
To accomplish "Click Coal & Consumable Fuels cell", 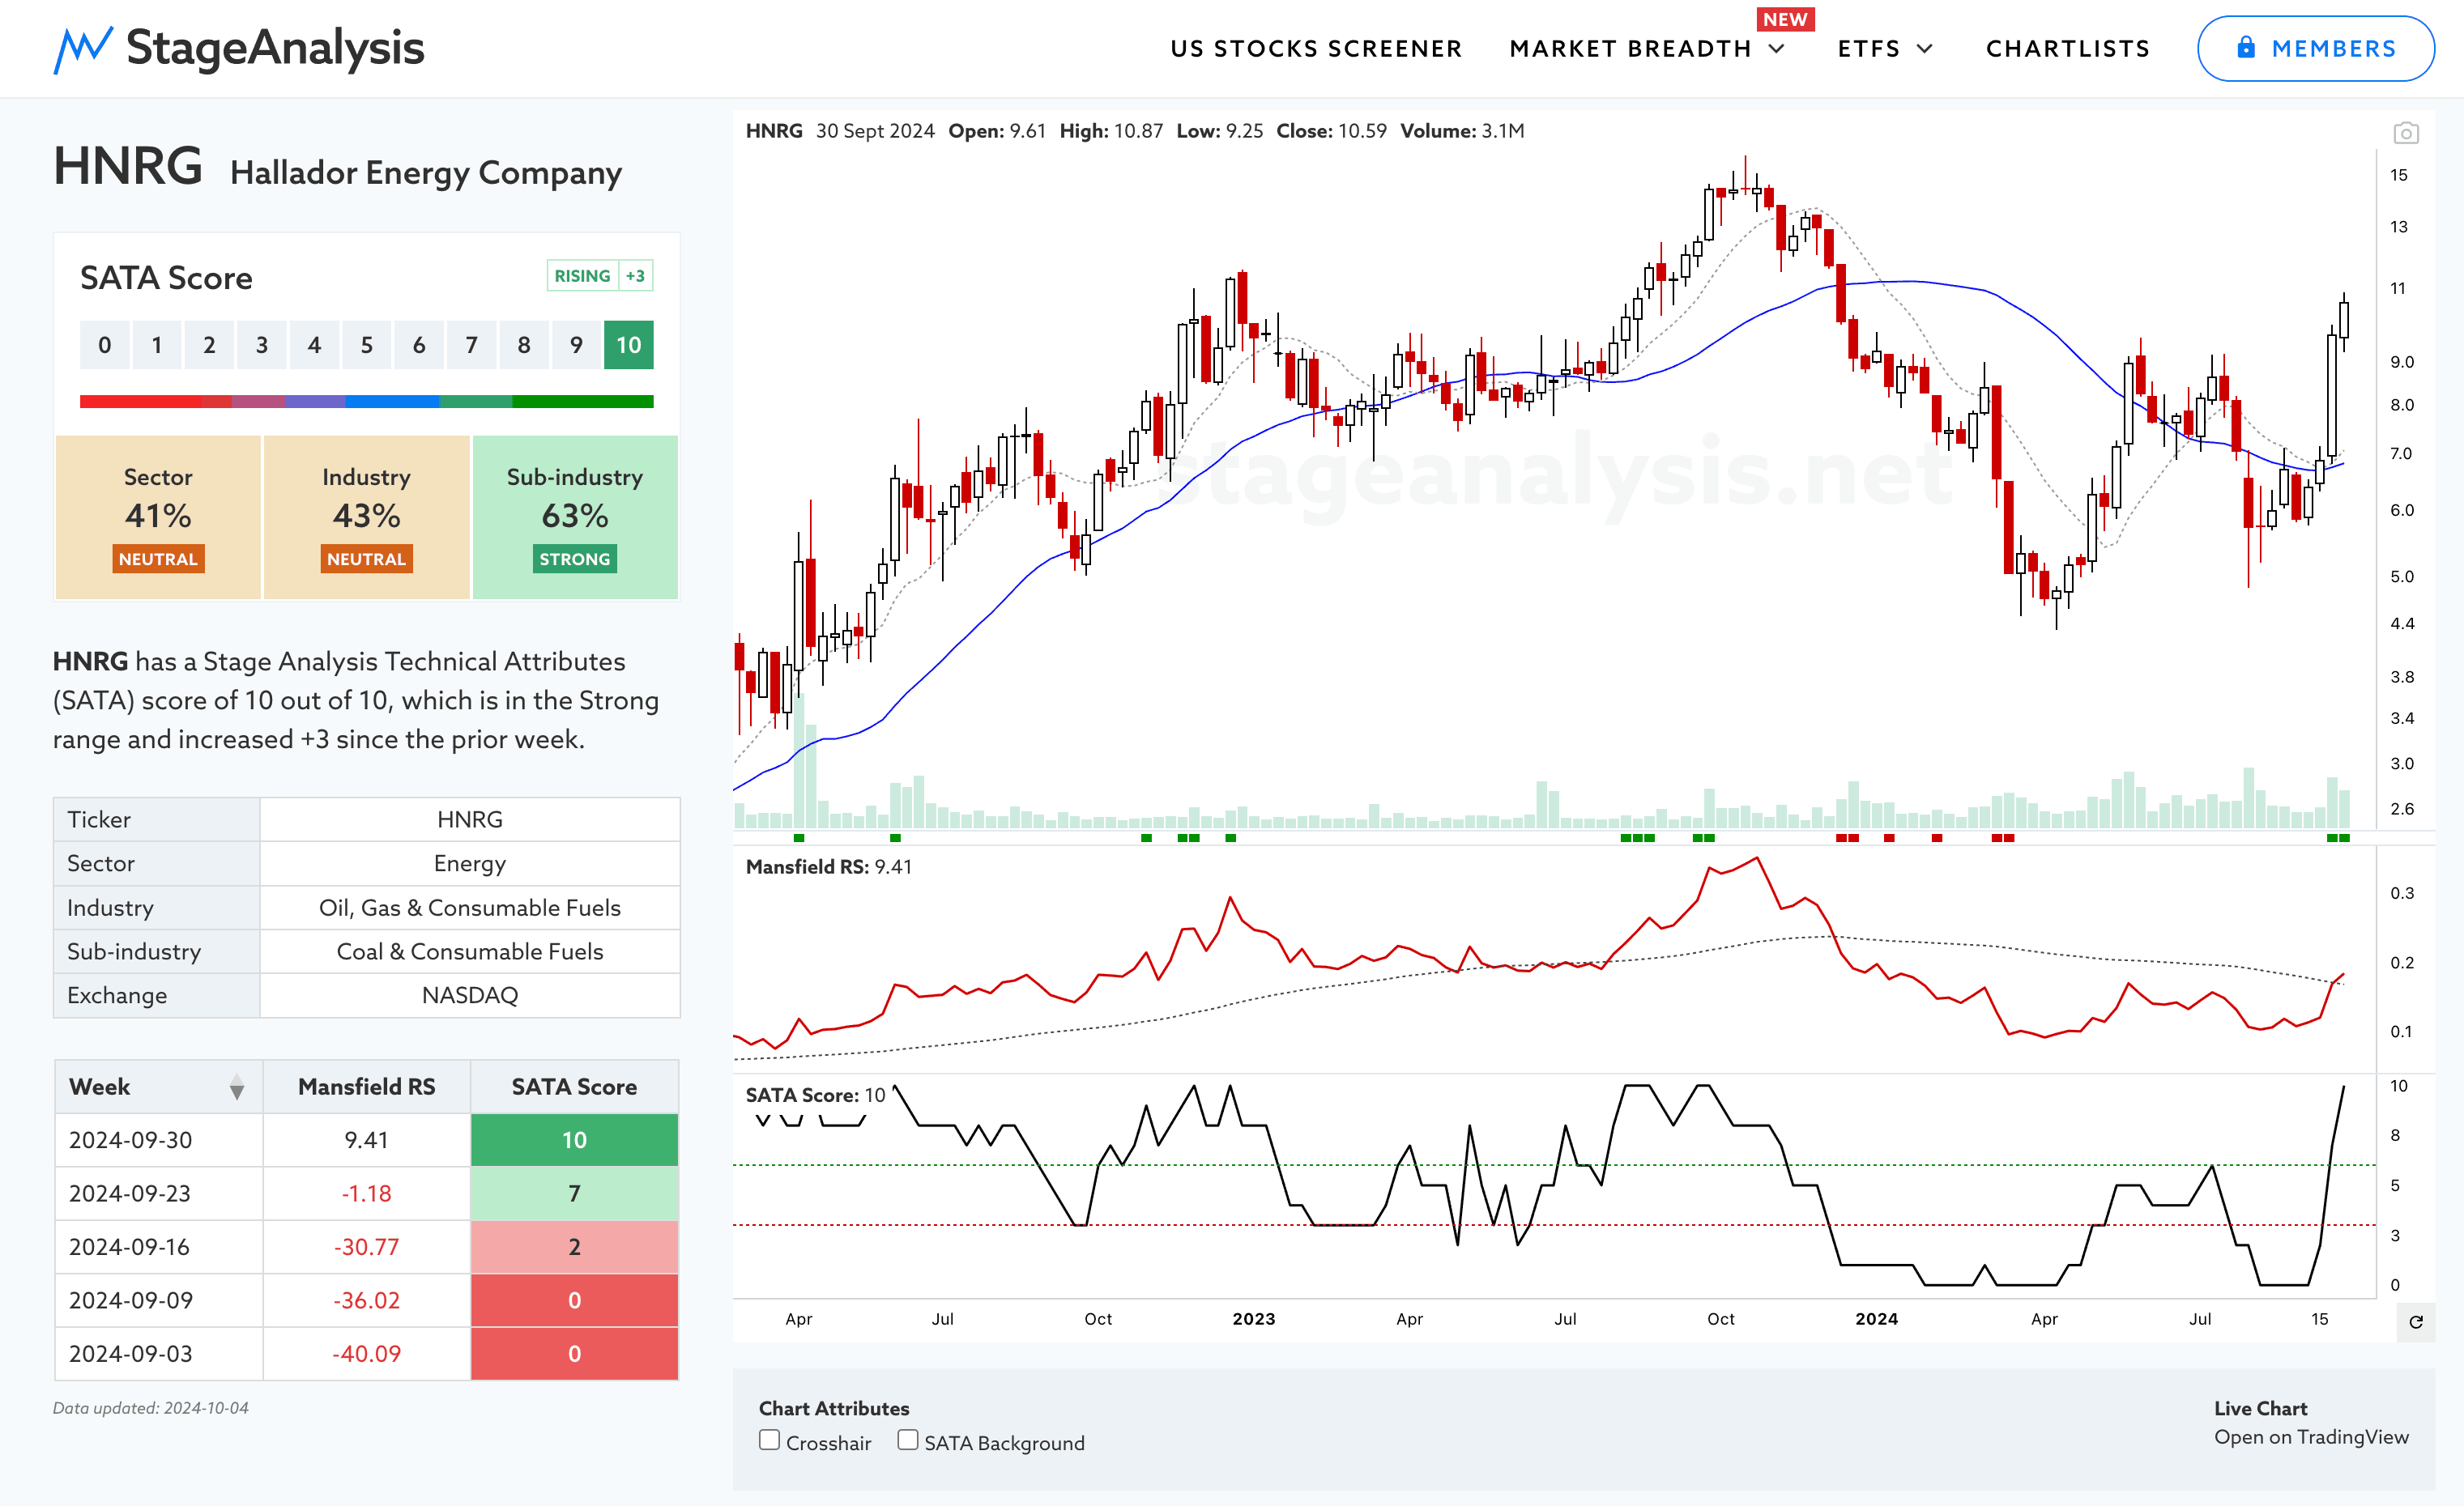I will click(470, 951).
